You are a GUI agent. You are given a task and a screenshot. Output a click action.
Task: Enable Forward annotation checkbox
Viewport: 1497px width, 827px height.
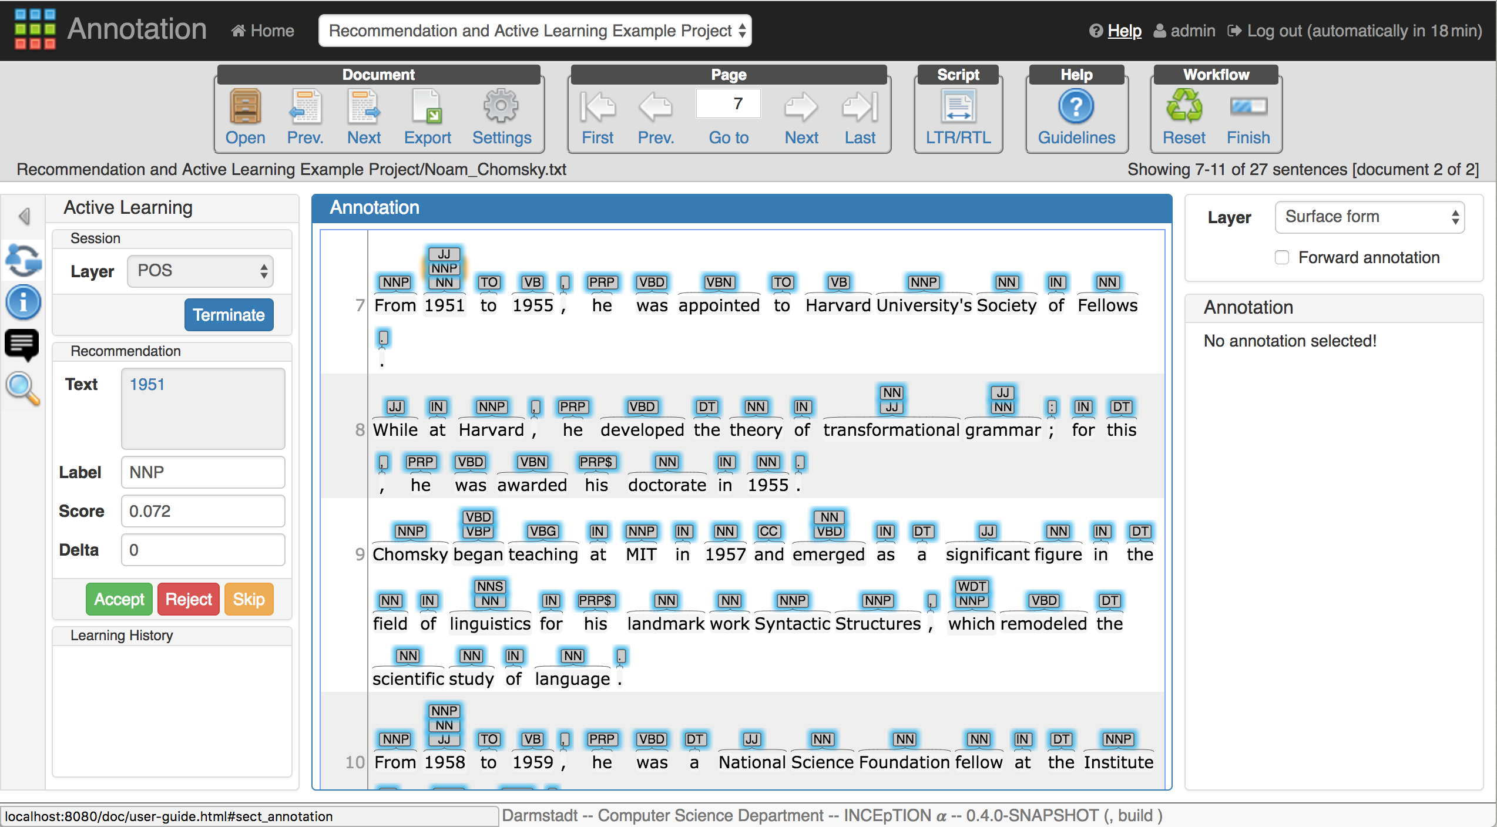tap(1282, 257)
